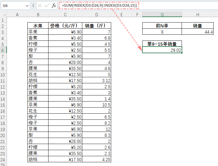Select row 6 header
The image size is (218, 166).
(3, 50)
